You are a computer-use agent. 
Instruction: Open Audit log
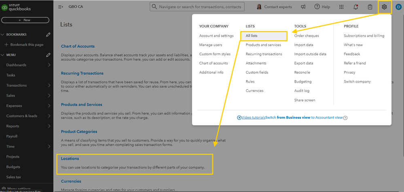[302, 91]
